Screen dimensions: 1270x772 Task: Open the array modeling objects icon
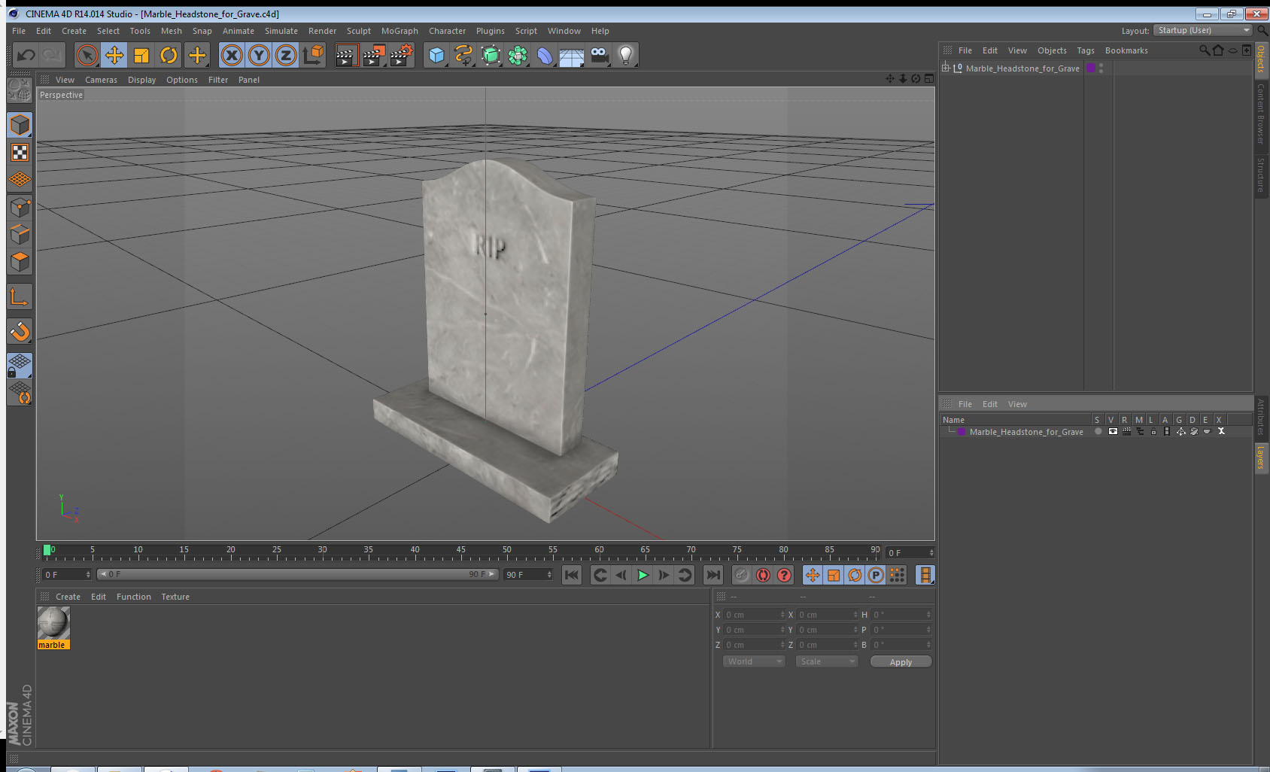tap(518, 55)
